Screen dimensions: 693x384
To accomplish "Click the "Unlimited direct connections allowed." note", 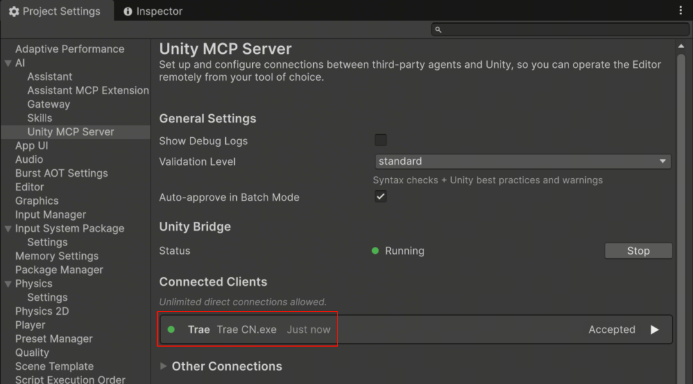I will pos(243,302).
